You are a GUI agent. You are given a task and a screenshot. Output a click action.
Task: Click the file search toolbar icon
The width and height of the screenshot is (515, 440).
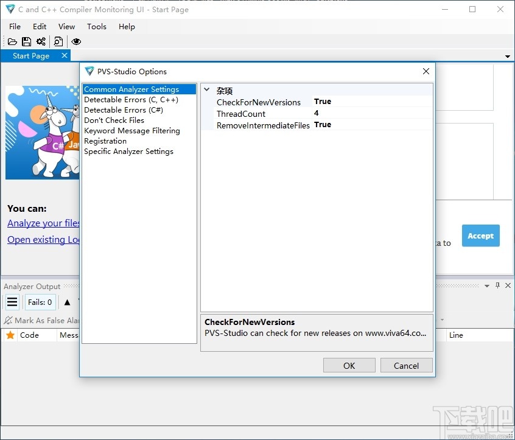click(x=58, y=42)
